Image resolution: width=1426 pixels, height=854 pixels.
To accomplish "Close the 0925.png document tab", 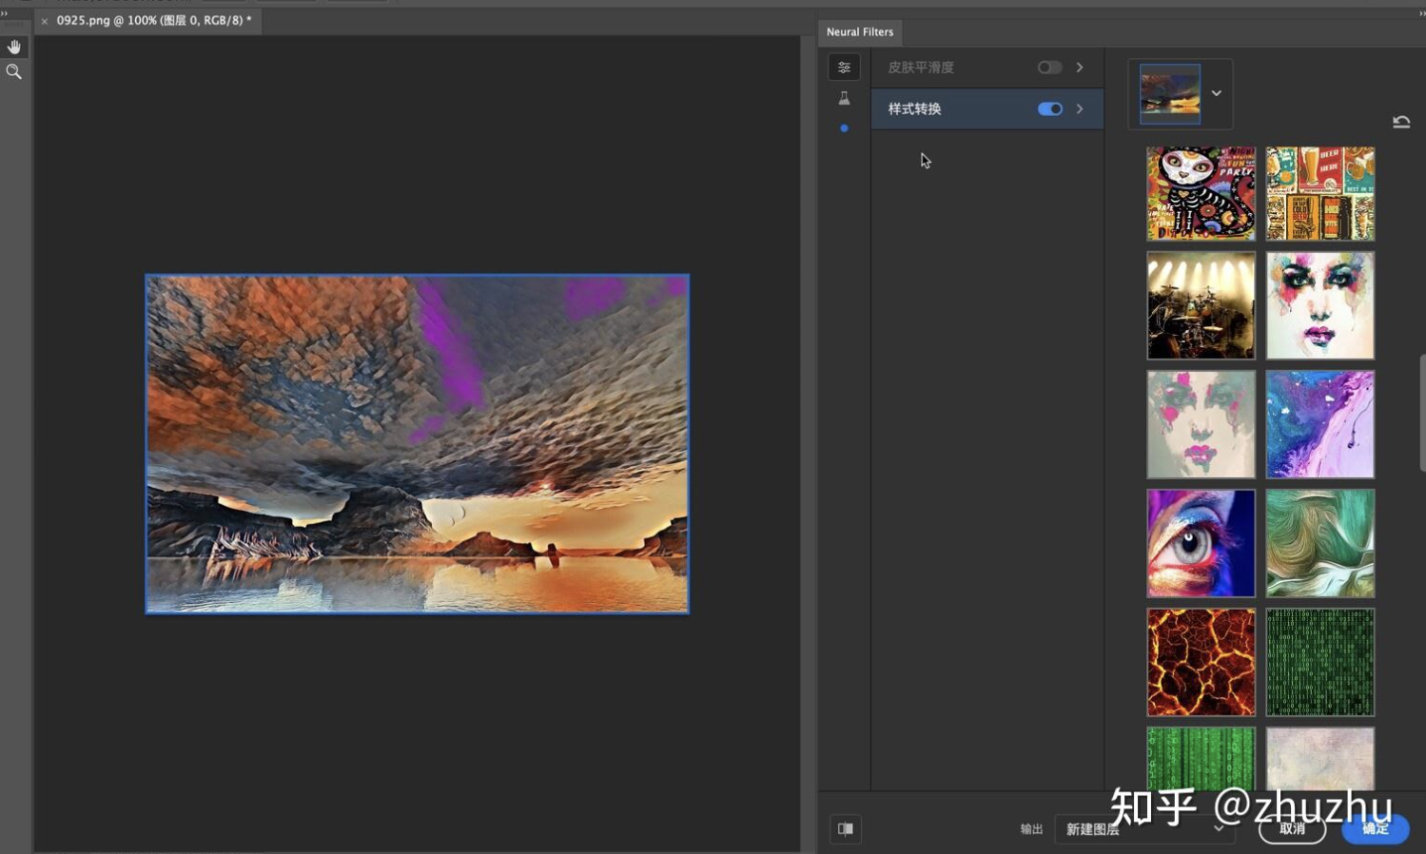I will coord(45,21).
